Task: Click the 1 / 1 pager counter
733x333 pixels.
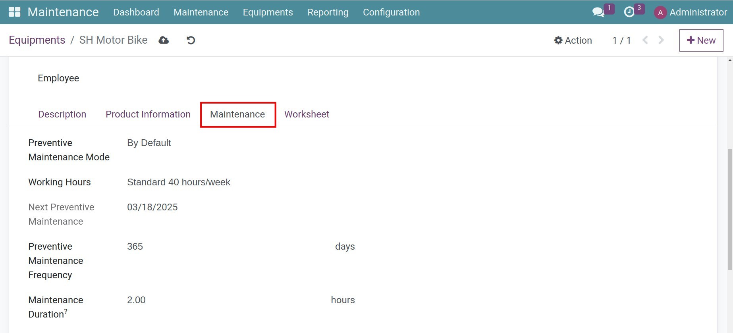Action: click(x=621, y=40)
